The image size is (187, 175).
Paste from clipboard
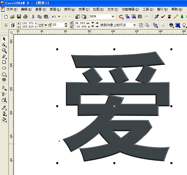pos(46,17)
